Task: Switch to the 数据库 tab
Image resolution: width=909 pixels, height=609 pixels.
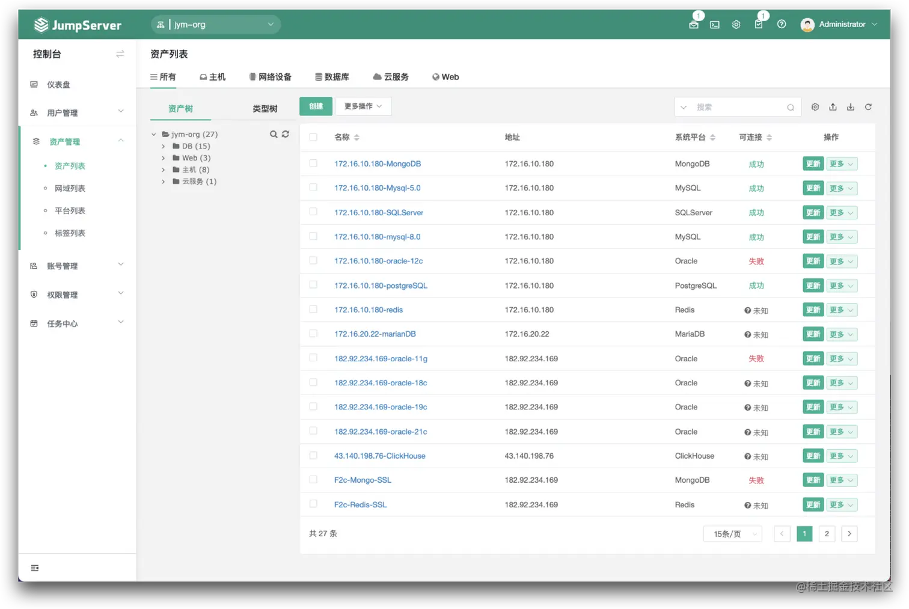Action: pos(332,77)
